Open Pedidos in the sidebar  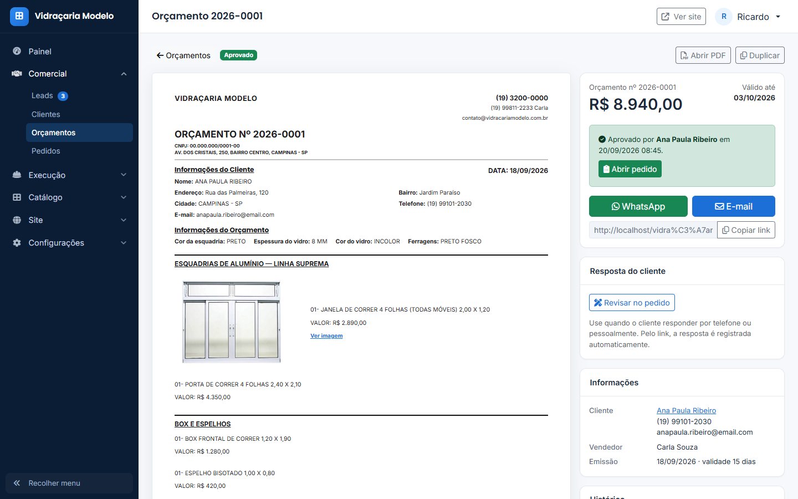pyautogui.click(x=79, y=151)
